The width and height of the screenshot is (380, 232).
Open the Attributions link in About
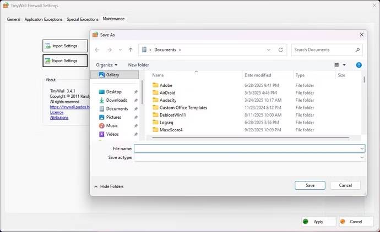coord(59,118)
